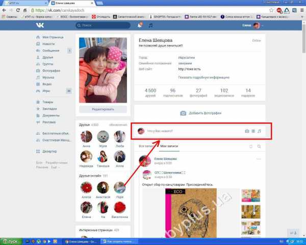Go to browser home page icon
This screenshot has width=306, height=245.
(25, 10)
